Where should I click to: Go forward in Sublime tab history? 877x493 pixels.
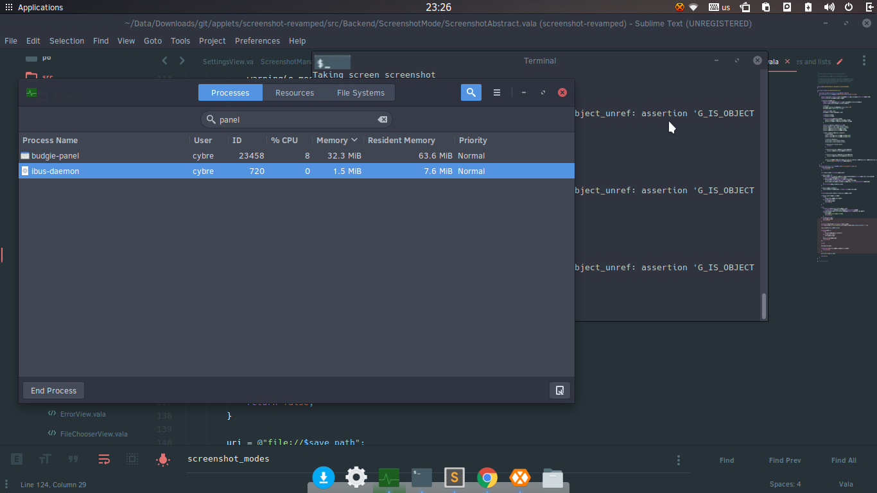pos(182,60)
